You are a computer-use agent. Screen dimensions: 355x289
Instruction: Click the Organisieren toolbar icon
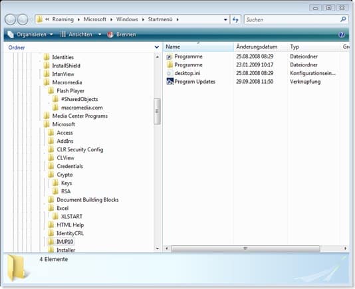point(11,35)
